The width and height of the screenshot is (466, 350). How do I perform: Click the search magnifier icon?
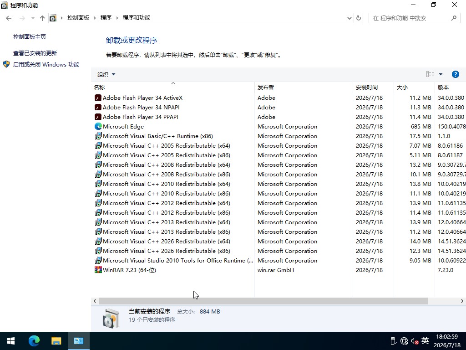pos(454,18)
